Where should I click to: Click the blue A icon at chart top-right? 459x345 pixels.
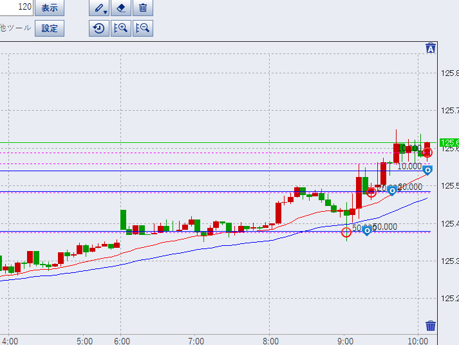point(431,48)
